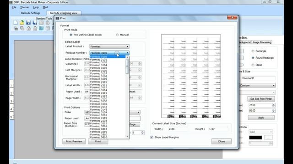Click the Send to Back toolbar icon
Image resolution: width=293 pixels, height=164 pixels.
pyautogui.click(x=22, y=28)
